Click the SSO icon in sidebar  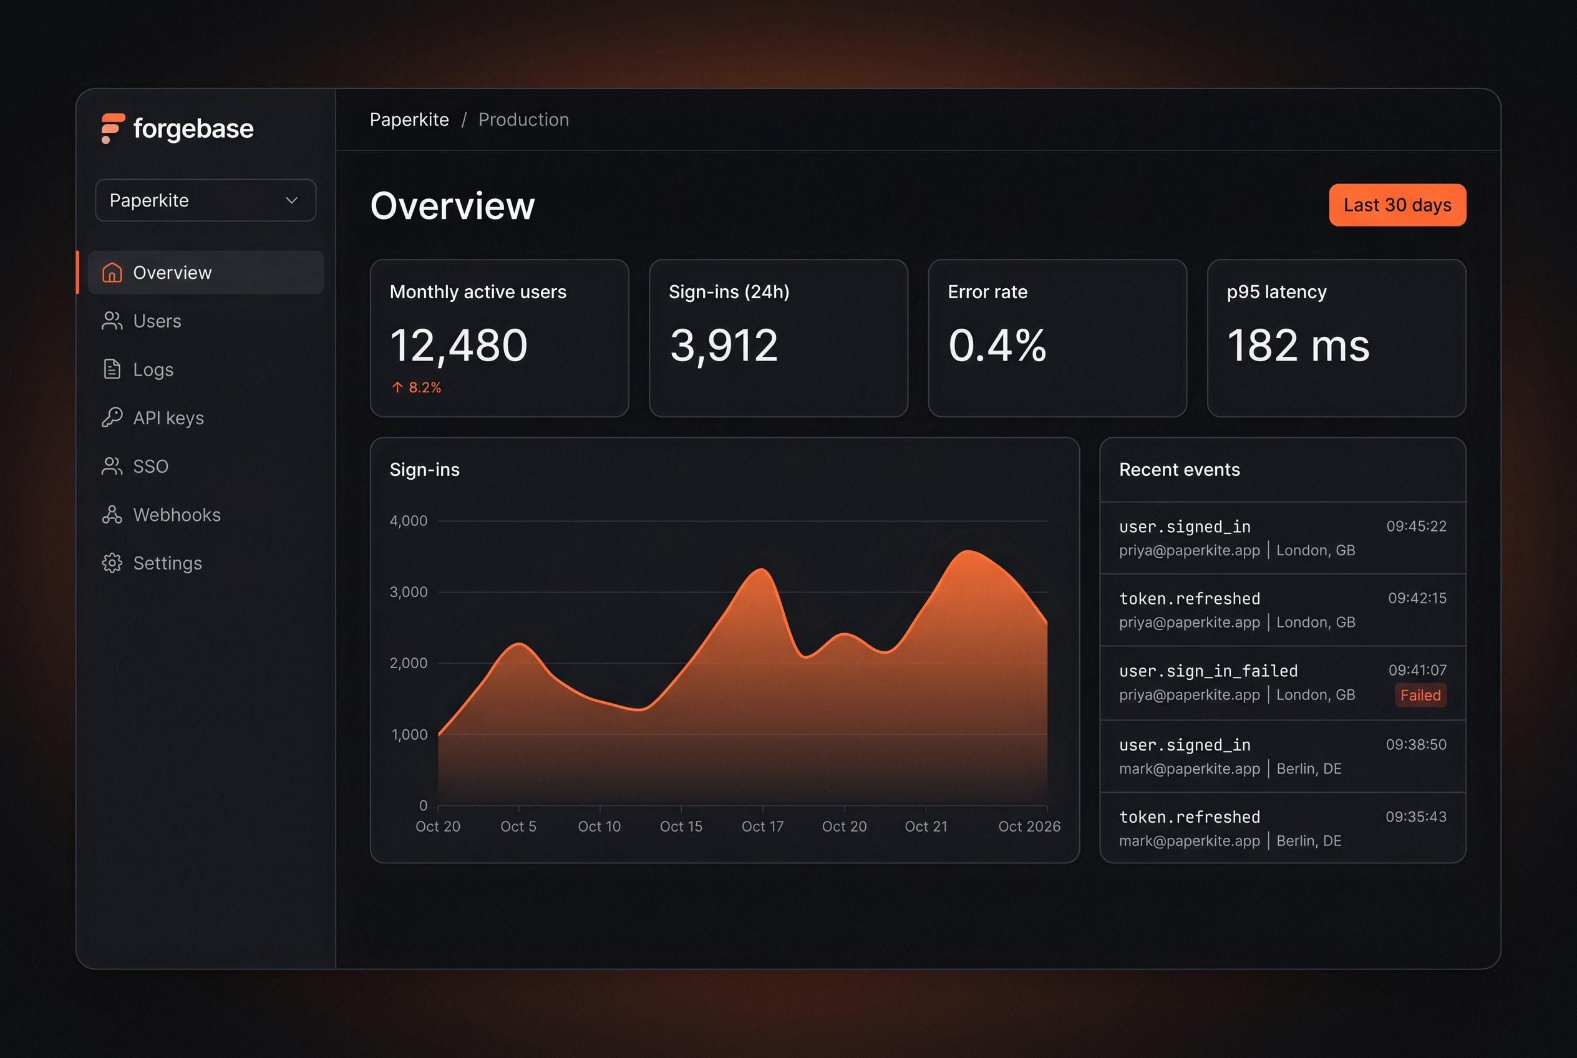coord(112,466)
